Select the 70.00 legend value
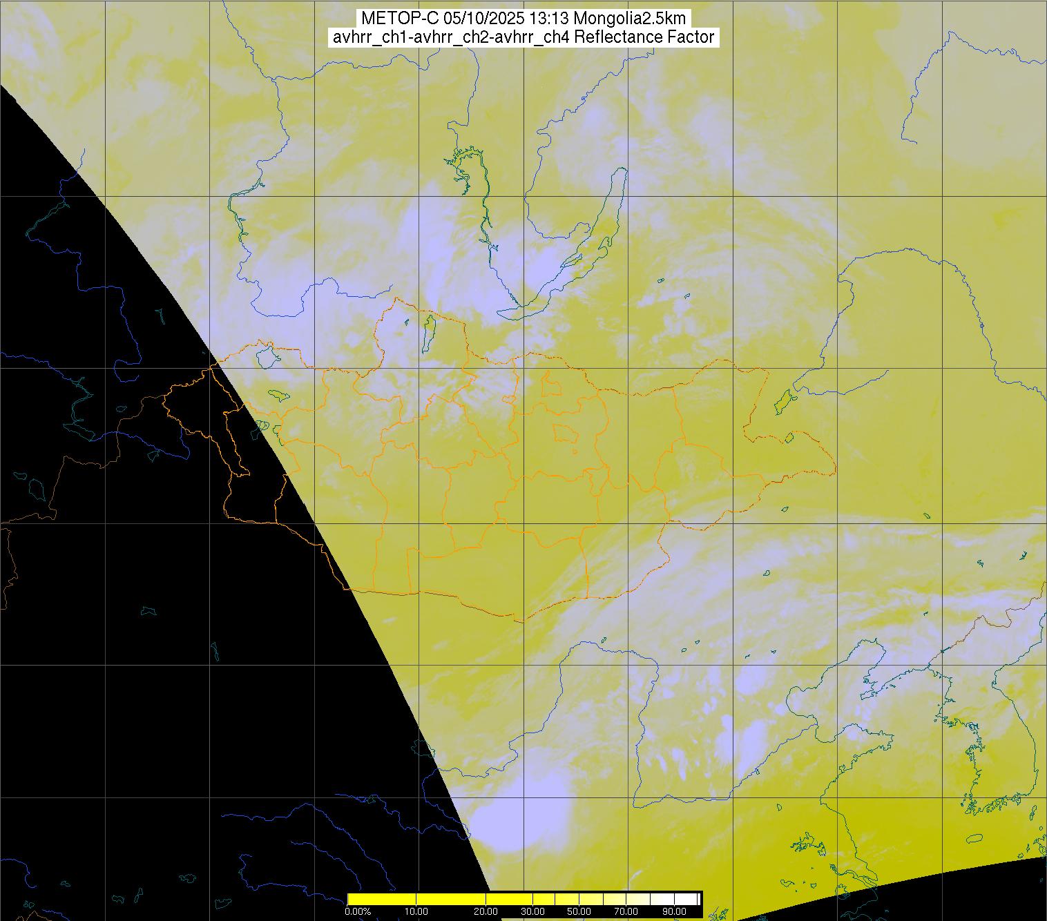The width and height of the screenshot is (1047, 921). (x=626, y=912)
